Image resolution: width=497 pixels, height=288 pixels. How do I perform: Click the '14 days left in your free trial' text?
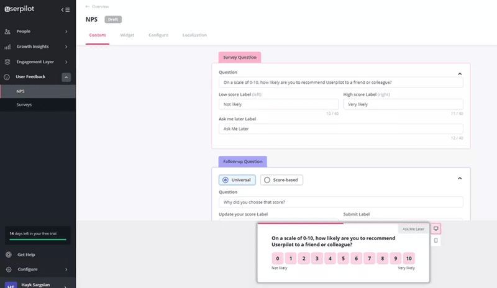coord(33,233)
